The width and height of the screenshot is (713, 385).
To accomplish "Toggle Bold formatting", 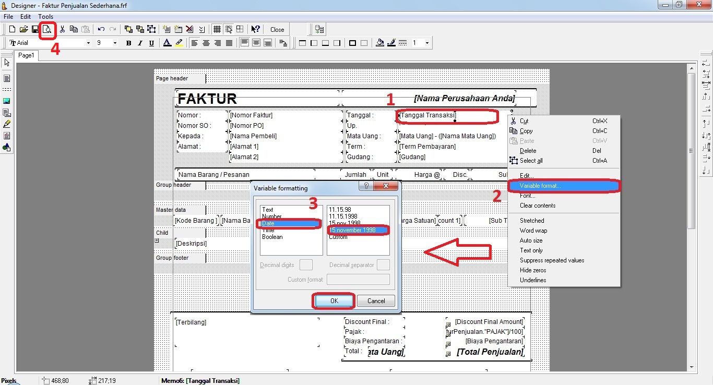I will click(x=128, y=43).
